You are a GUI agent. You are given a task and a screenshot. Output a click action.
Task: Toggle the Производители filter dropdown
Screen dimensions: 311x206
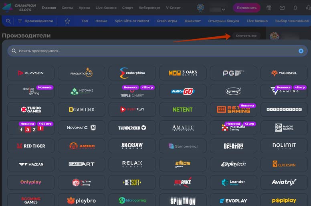click(35, 21)
